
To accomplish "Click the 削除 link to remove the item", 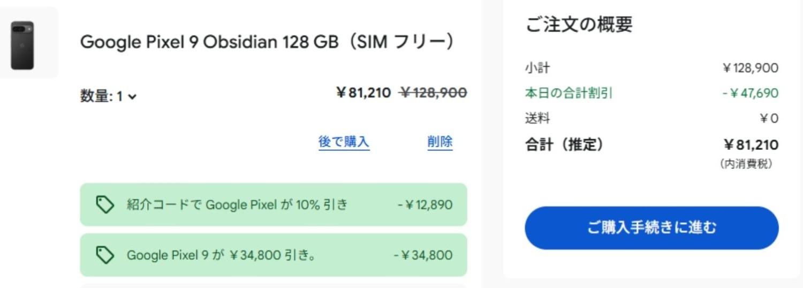I will coord(440,142).
